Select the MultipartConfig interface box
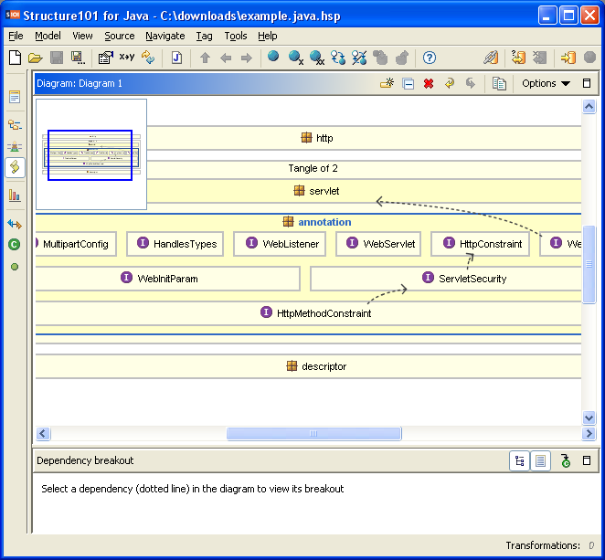The height and width of the screenshot is (560, 605). pos(76,244)
